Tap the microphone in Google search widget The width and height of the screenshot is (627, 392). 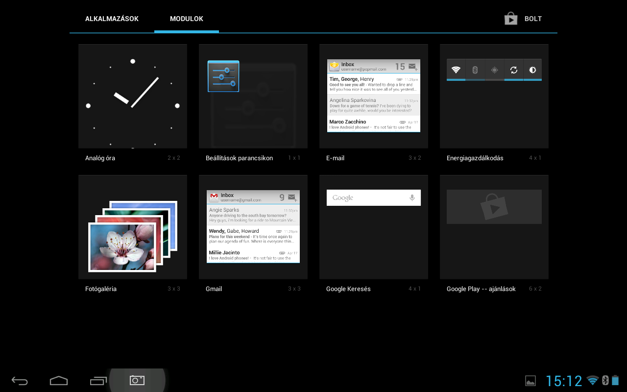(x=412, y=198)
